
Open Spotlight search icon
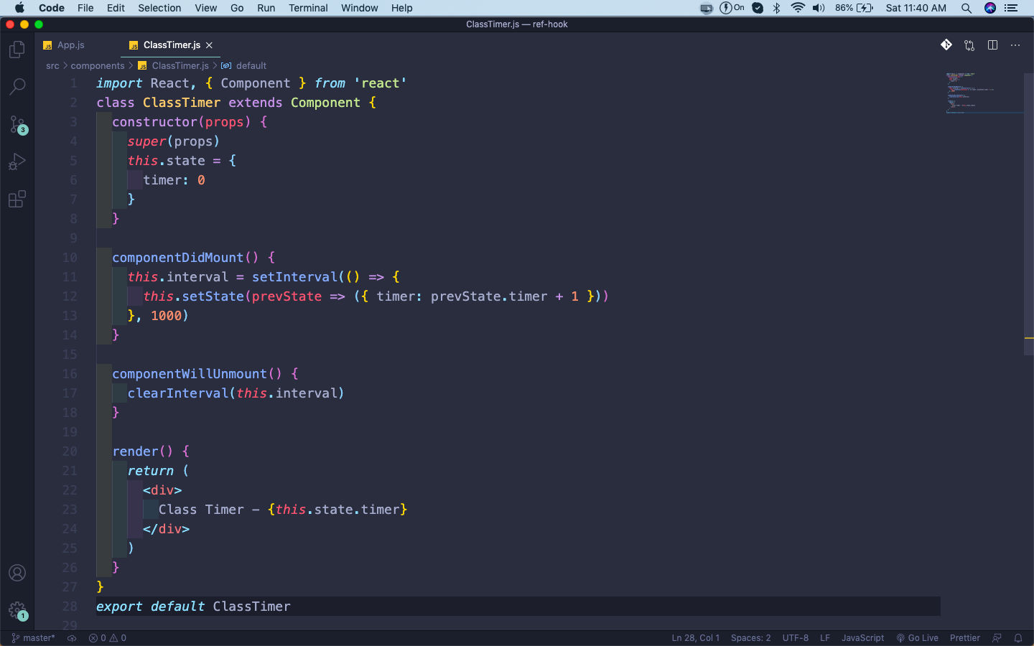(967, 8)
